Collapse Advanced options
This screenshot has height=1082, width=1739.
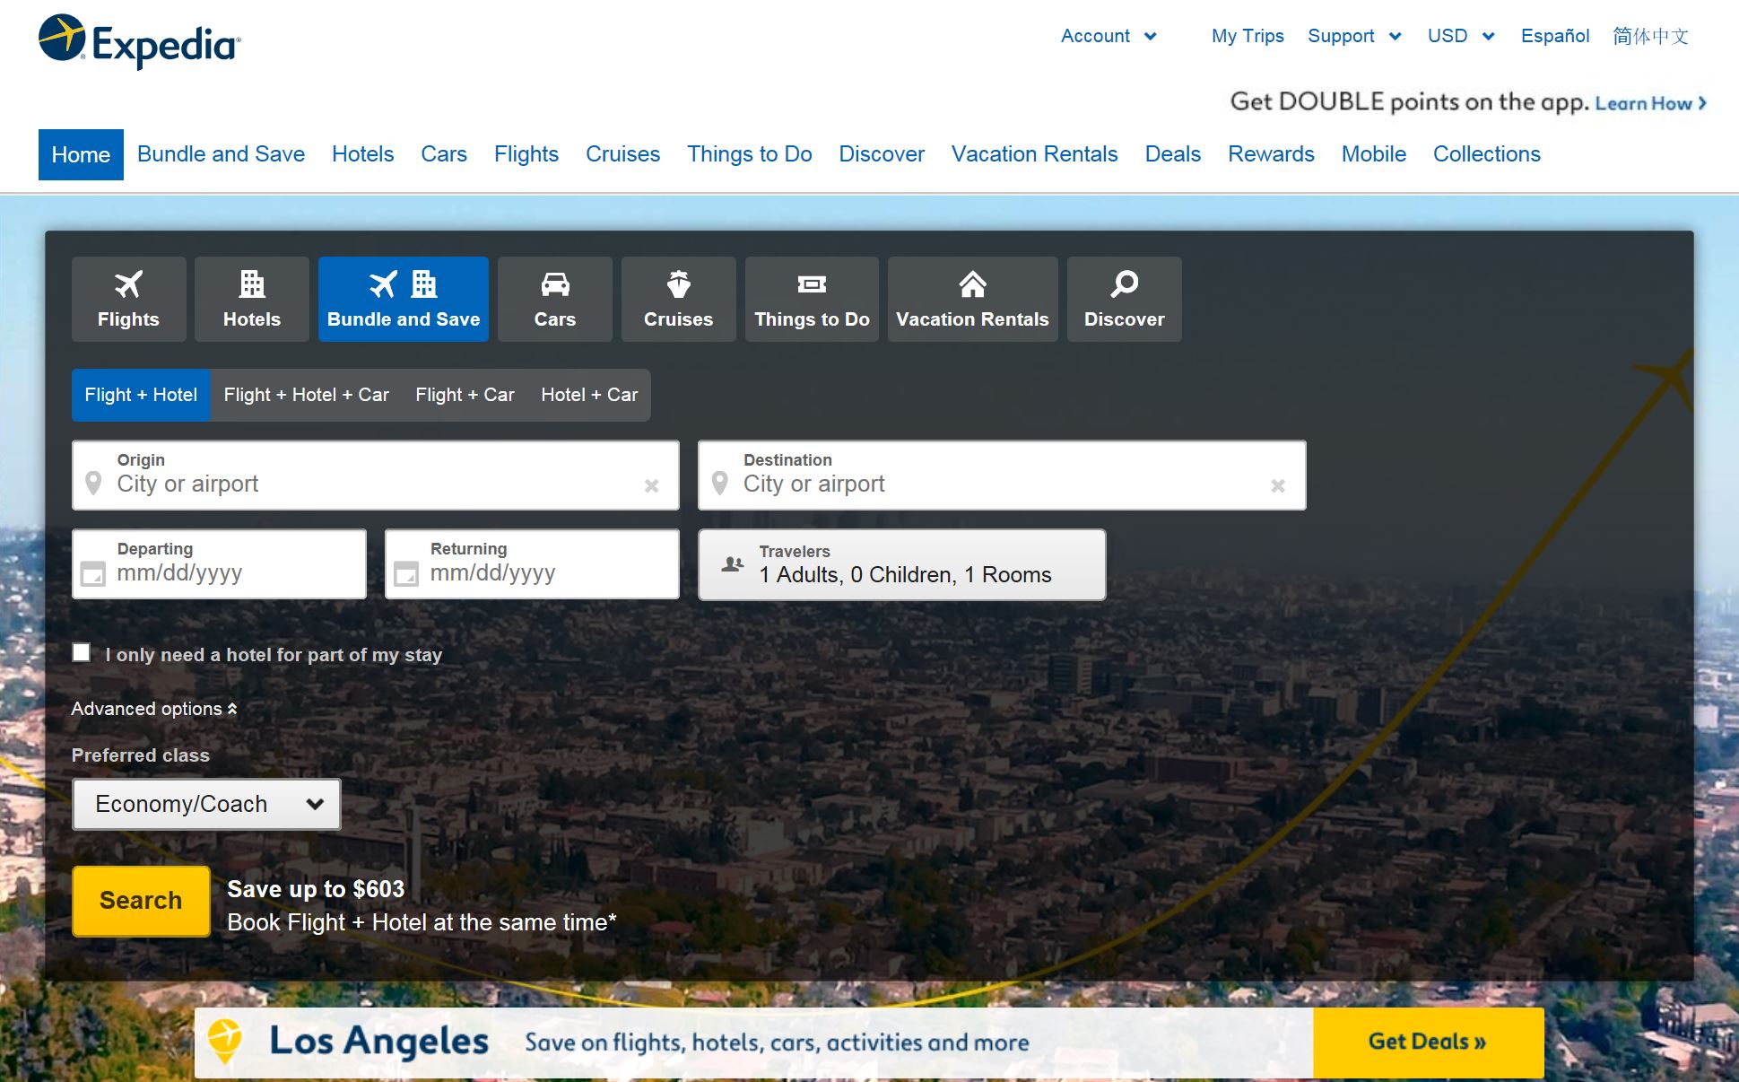154,709
